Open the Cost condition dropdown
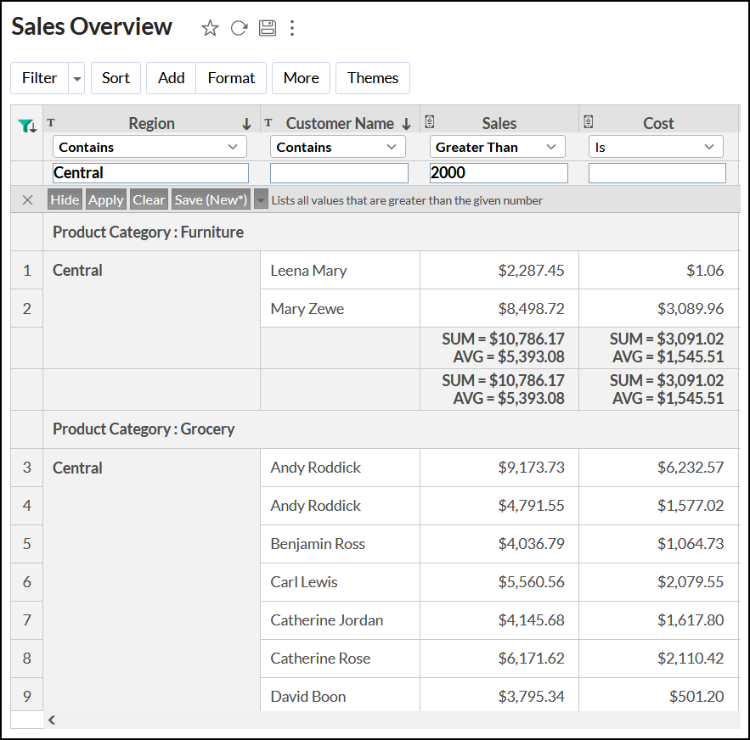 click(656, 147)
